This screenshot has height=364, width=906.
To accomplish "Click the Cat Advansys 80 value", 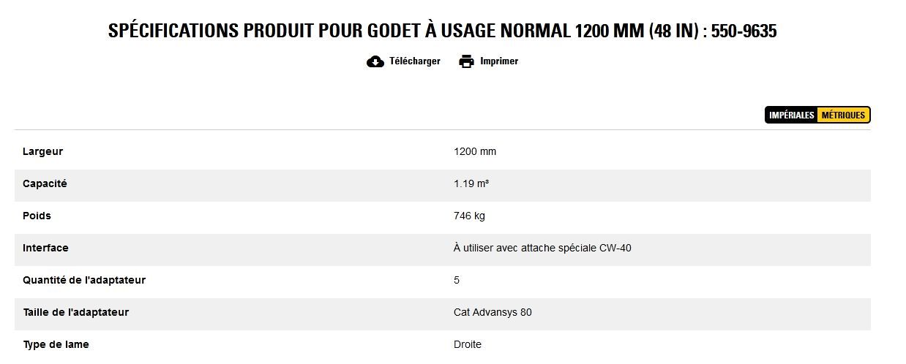I will tap(493, 312).
